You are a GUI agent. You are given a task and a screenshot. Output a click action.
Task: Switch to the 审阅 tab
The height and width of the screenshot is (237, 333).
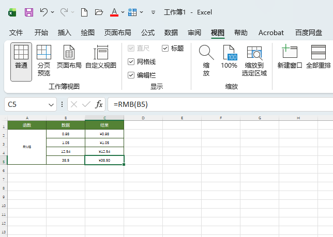tap(194, 33)
